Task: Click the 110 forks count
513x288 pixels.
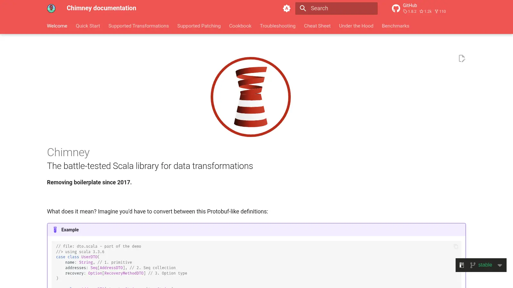Action: [440, 12]
